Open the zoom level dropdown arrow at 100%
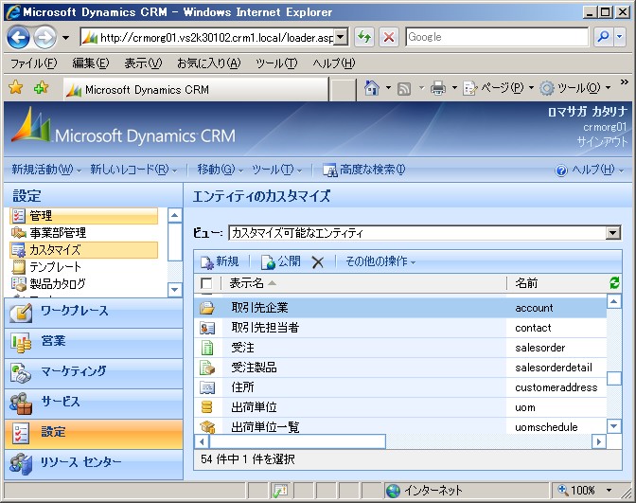Image resolution: width=636 pixels, height=503 pixels. pos(609,491)
